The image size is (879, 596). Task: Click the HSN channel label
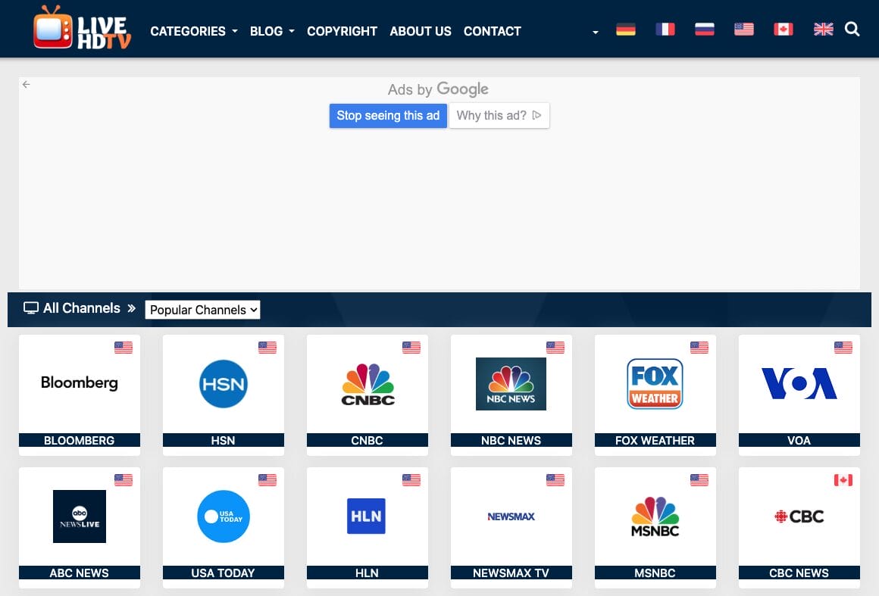pos(223,440)
